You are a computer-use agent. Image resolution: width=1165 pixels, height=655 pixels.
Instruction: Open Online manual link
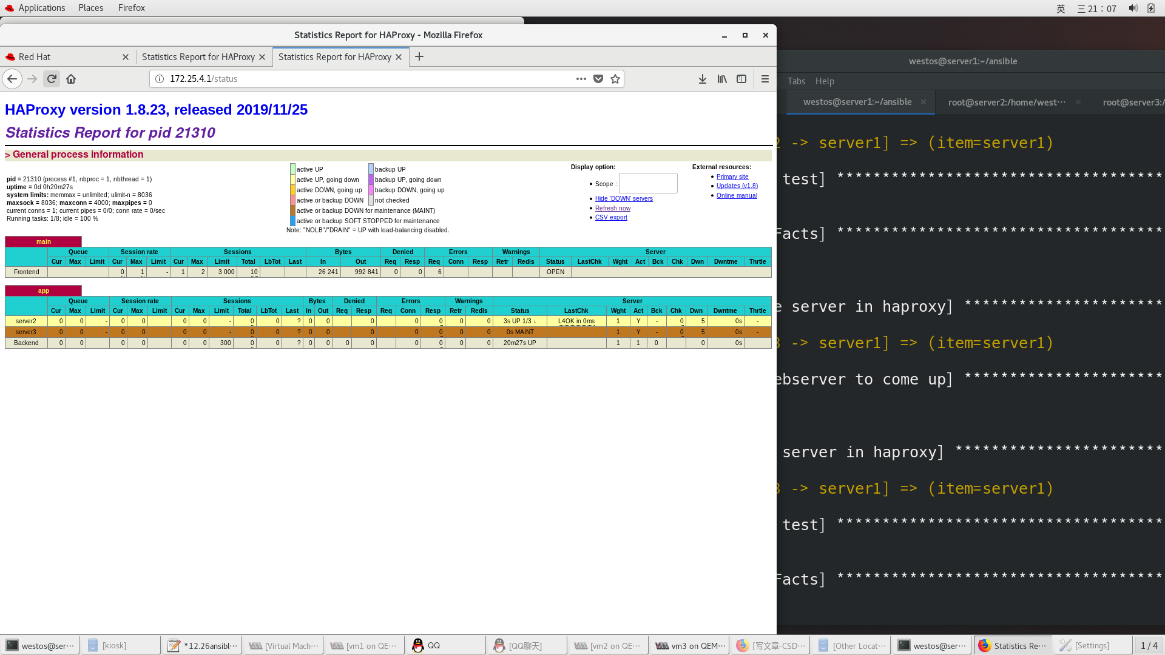(737, 196)
